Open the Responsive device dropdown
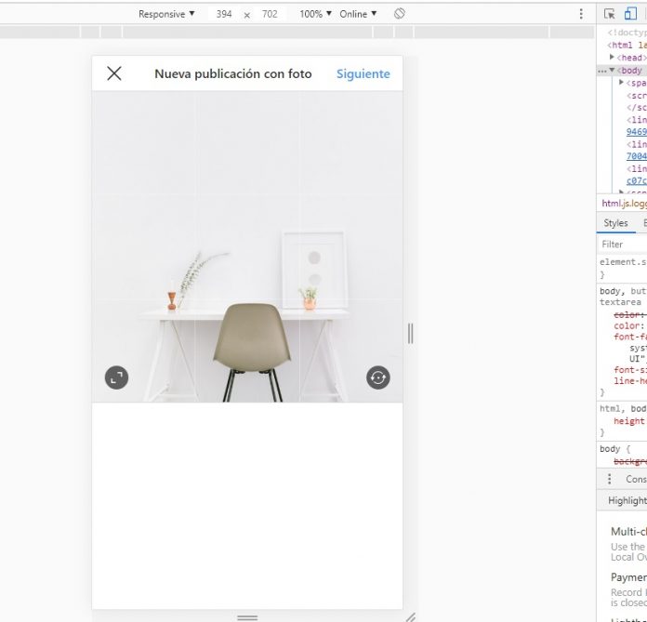This screenshot has width=647, height=622. (x=166, y=14)
